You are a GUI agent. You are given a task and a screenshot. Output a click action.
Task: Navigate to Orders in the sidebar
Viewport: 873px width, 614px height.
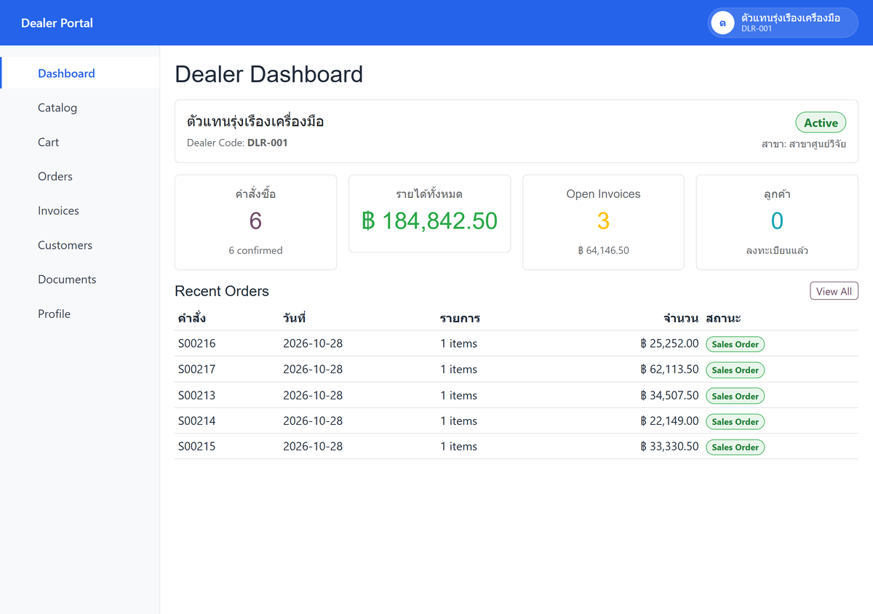(x=80, y=176)
